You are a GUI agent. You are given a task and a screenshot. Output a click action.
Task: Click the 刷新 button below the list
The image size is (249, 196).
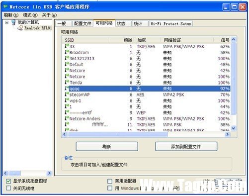point(107,146)
